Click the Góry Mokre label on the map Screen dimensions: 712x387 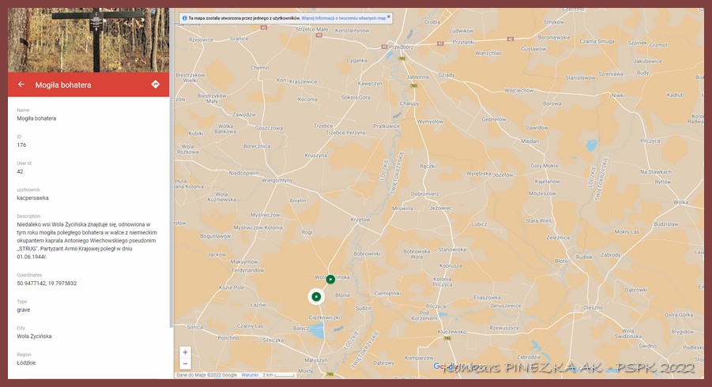[x=544, y=166]
